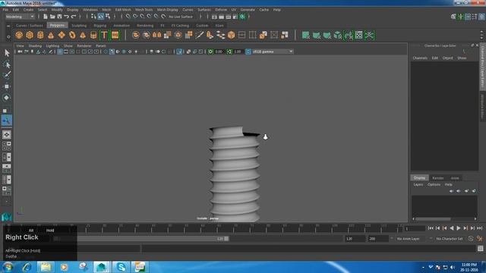
Task: Toggle snap to points magnet icon
Action: click(x=142, y=17)
